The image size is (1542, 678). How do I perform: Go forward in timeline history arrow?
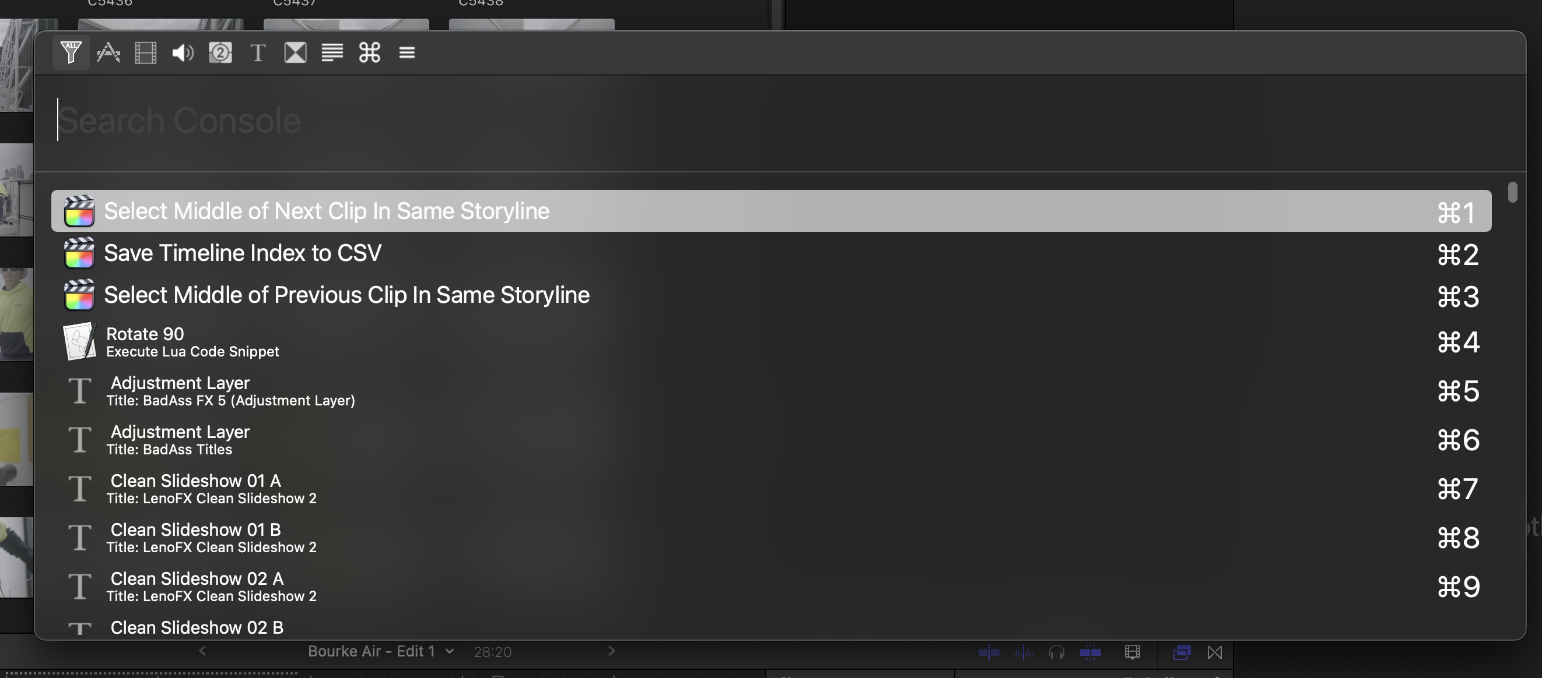click(611, 651)
